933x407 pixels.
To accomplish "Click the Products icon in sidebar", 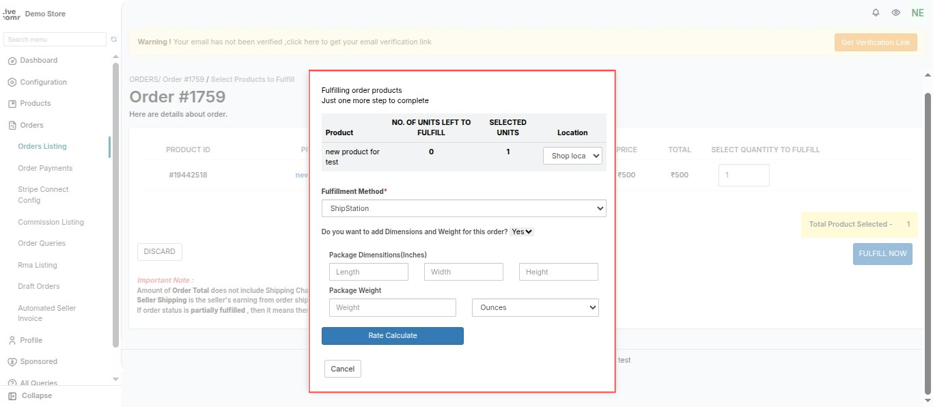I will click(12, 104).
